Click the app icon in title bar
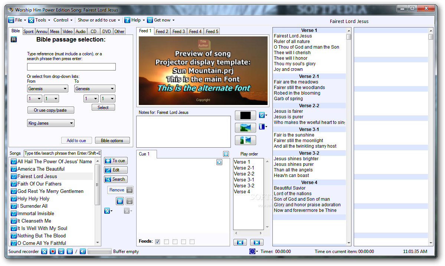This screenshot has width=445, height=266. 10,10
